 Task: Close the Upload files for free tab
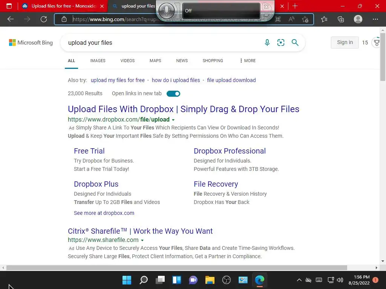pos(102,6)
